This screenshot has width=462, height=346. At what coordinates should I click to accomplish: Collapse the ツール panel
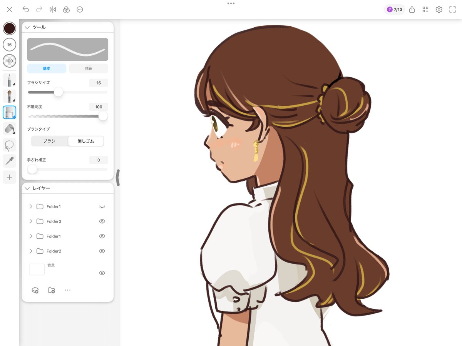click(27, 27)
